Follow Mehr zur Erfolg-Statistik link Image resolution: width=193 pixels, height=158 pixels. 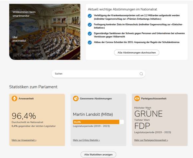tap(87, 140)
